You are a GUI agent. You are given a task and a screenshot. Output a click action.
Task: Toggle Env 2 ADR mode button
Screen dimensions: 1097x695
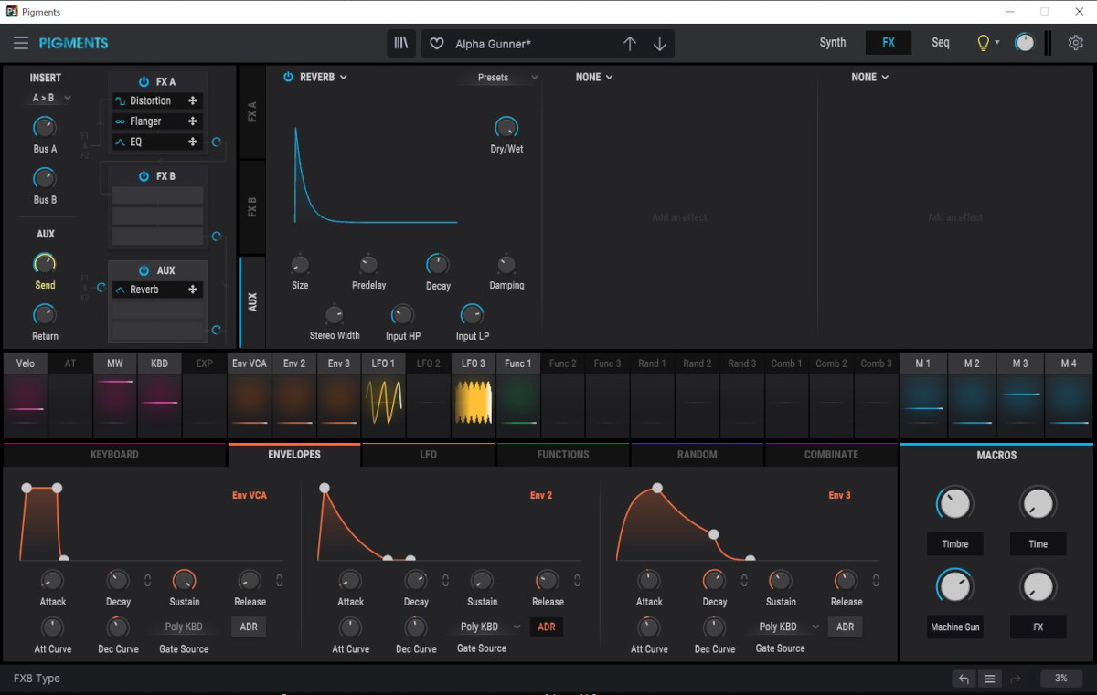tap(547, 627)
